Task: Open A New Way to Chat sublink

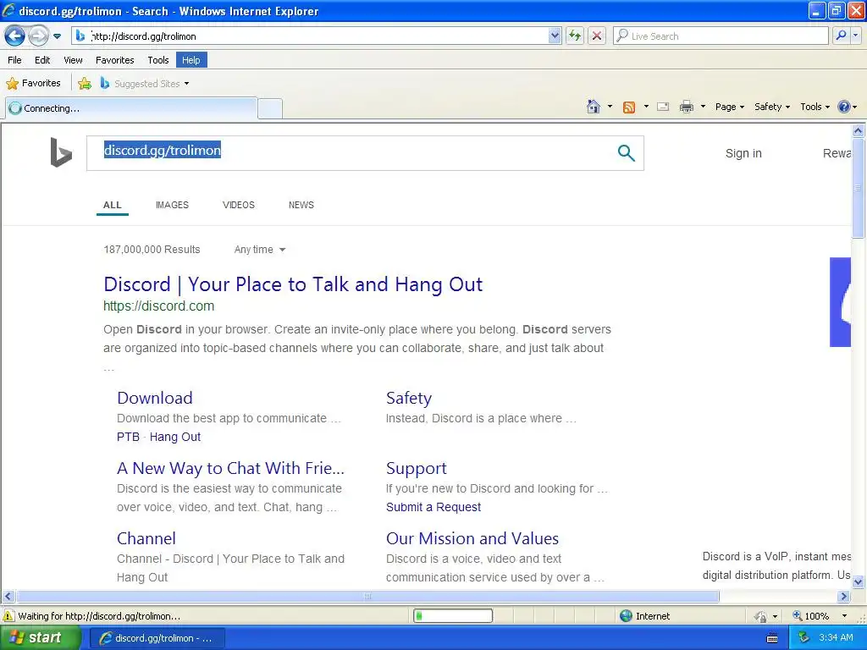Action: [230, 468]
